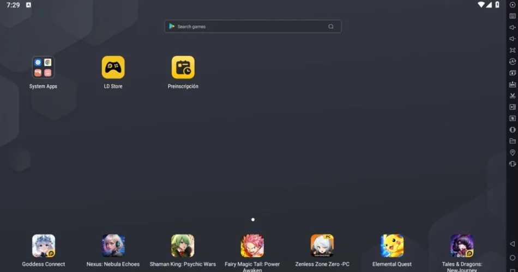Click the "Preinscripción" label text
Image resolution: width=518 pixels, height=272 pixels.
183,86
